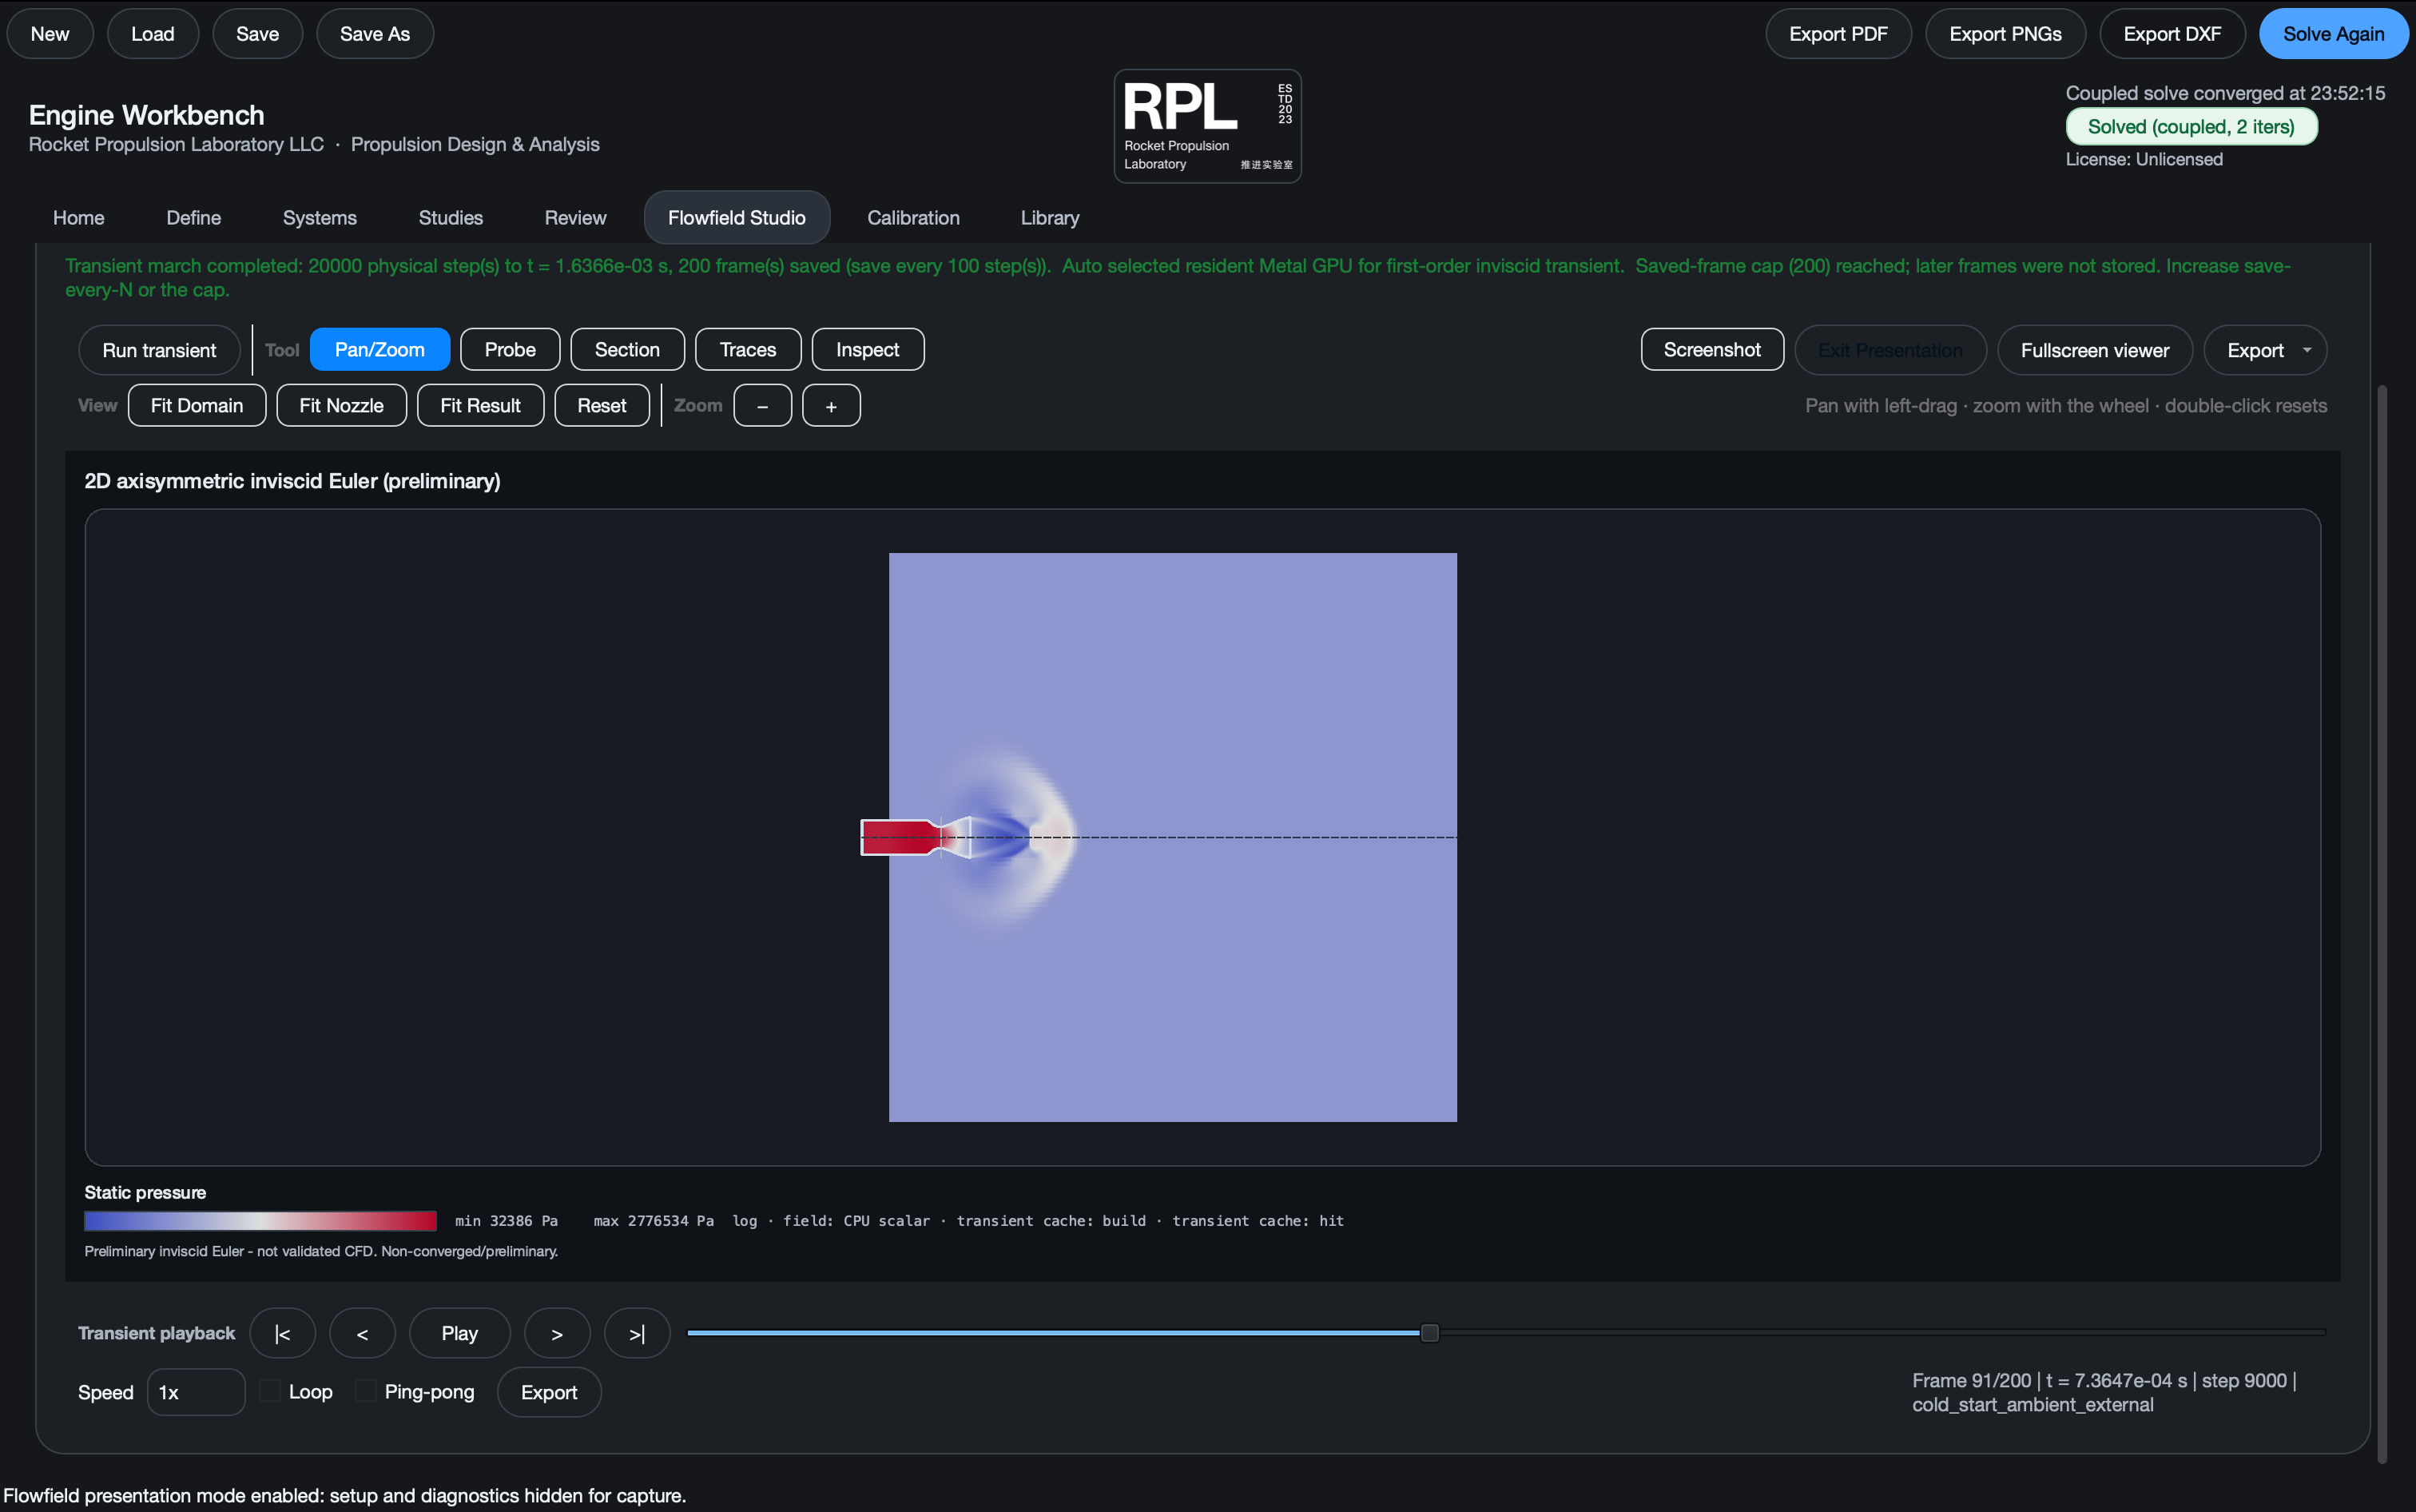Start the Run transient simulation
Viewport: 2416px width, 1512px height.
[159, 350]
